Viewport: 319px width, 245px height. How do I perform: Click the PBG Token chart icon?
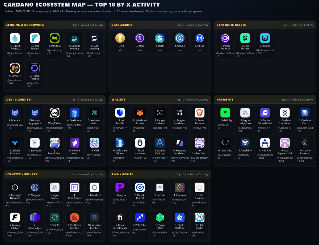pos(140,218)
